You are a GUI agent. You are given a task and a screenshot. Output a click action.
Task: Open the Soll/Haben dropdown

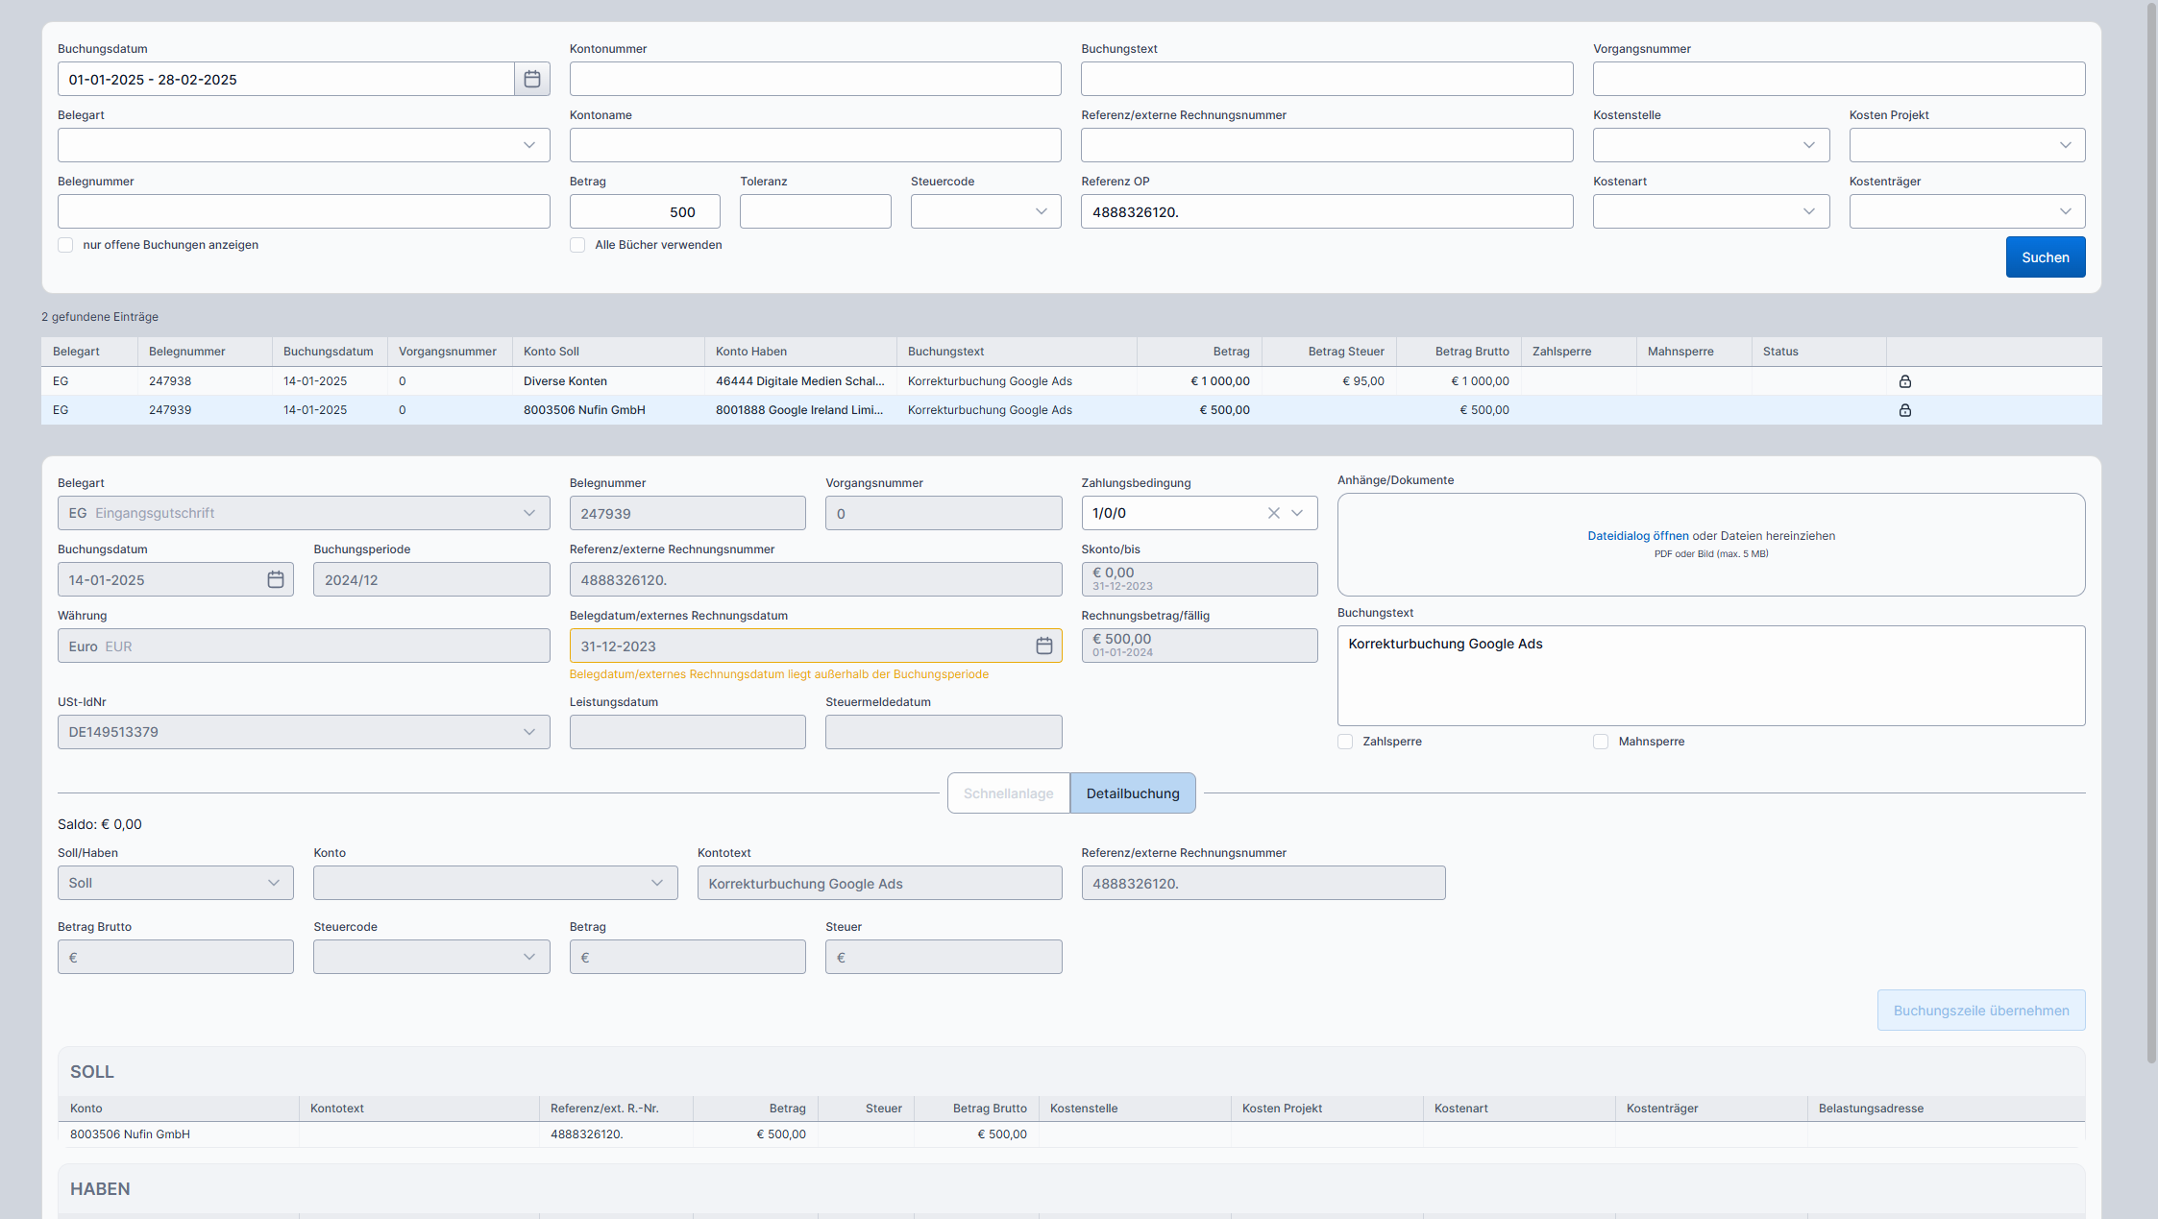[175, 883]
